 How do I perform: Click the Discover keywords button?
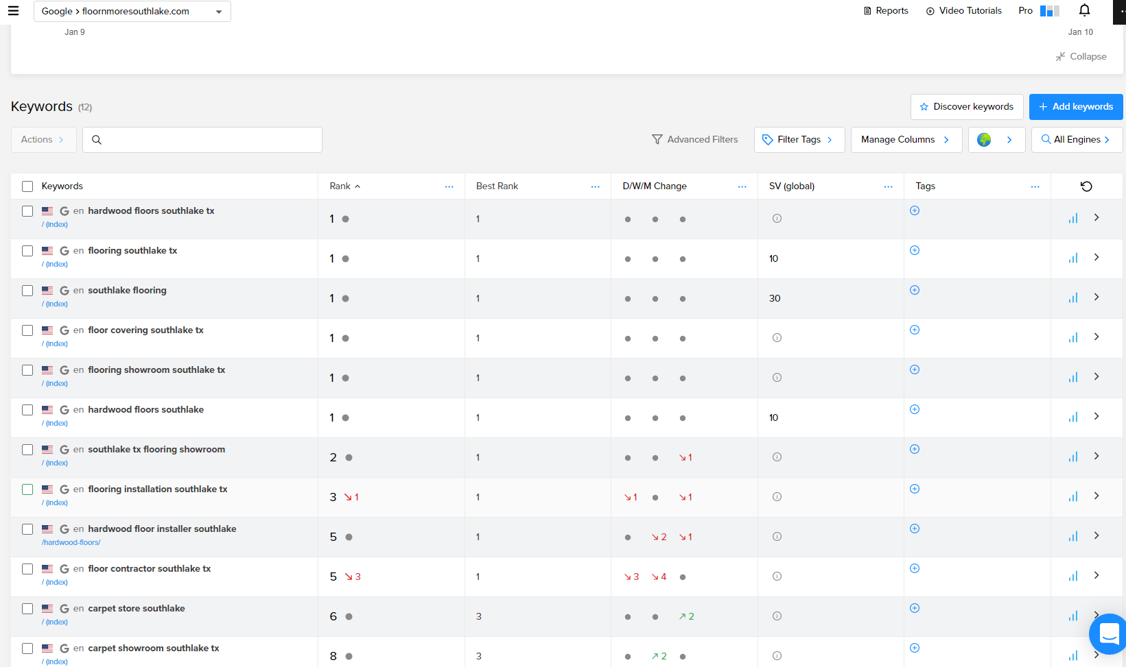[x=967, y=107]
